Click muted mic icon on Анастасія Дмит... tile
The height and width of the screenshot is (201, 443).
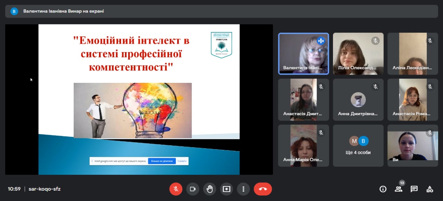321,87
